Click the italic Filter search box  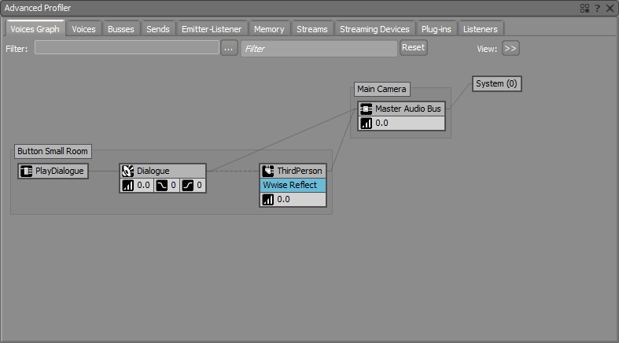click(319, 49)
